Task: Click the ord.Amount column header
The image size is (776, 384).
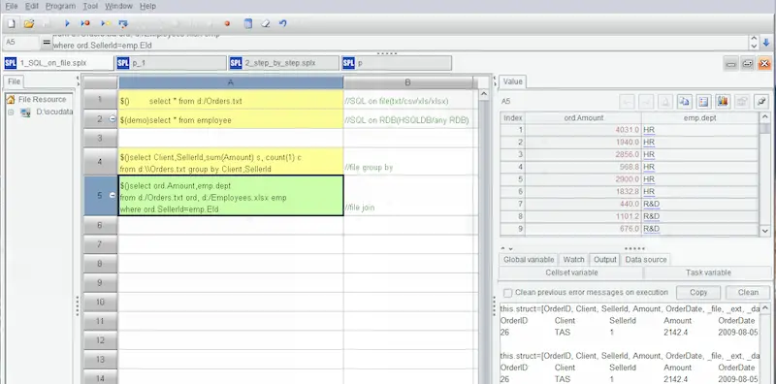Action: click(583, 117)
